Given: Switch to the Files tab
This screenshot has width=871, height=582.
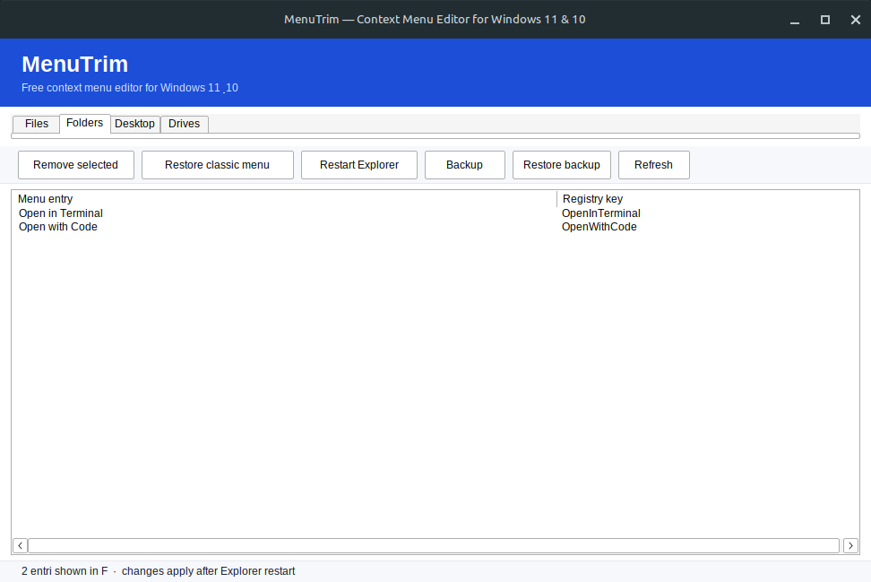Looking at the screenshot, I should (36, 124).
